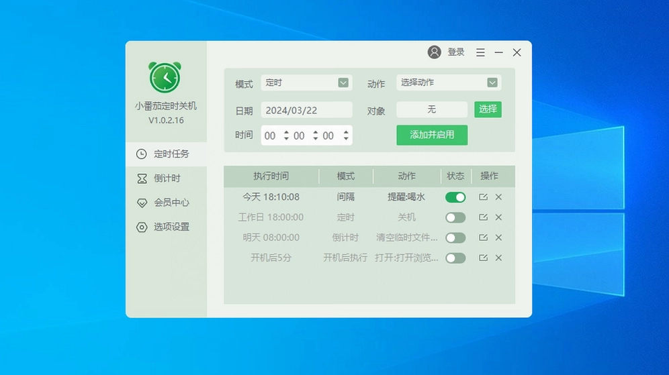Expand the 模式 dropdown showing 定时
669x375 pixels.
click(x=306, y=83)
